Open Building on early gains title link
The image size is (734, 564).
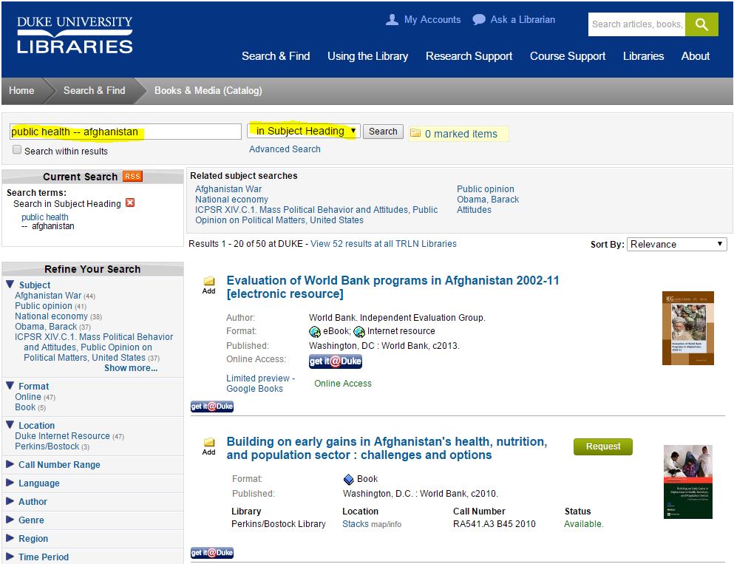click(387, 449)
